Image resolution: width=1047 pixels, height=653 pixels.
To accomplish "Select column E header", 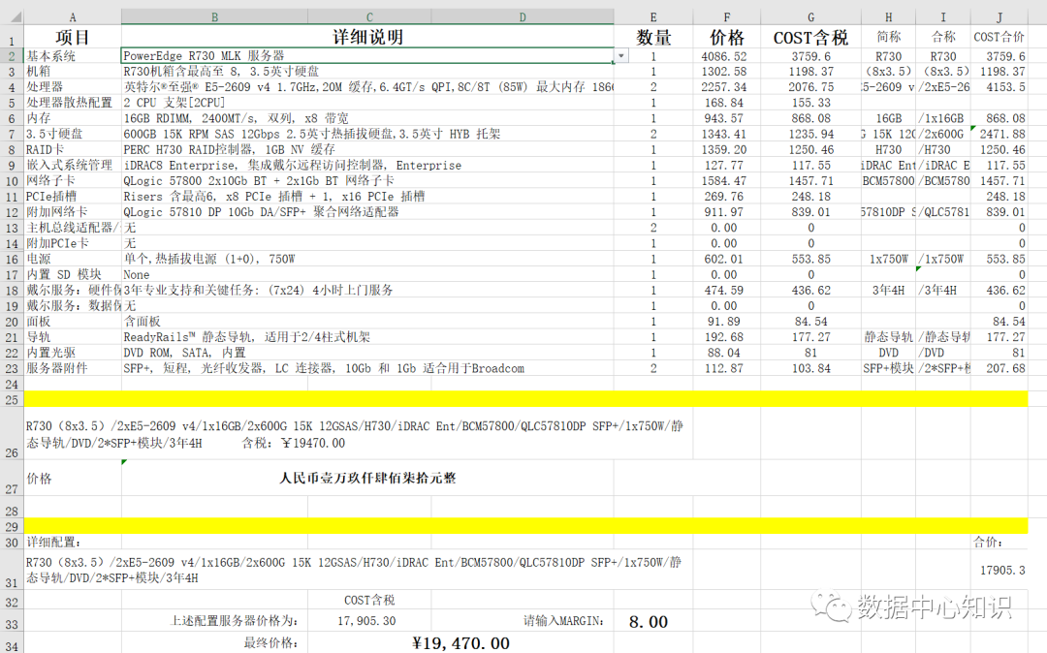I will click(653, 17).
